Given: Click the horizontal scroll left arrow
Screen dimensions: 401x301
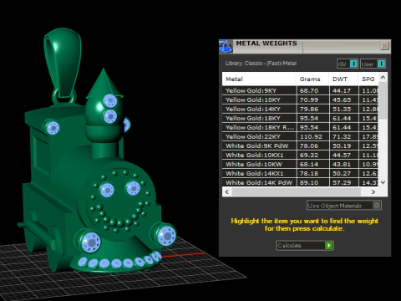Looking at the screenshot, I should [x=227, y=191].
